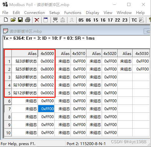Screen dimensions: 151x147
Task: Click the 4x5010 column header
Action: pos(79,53)
